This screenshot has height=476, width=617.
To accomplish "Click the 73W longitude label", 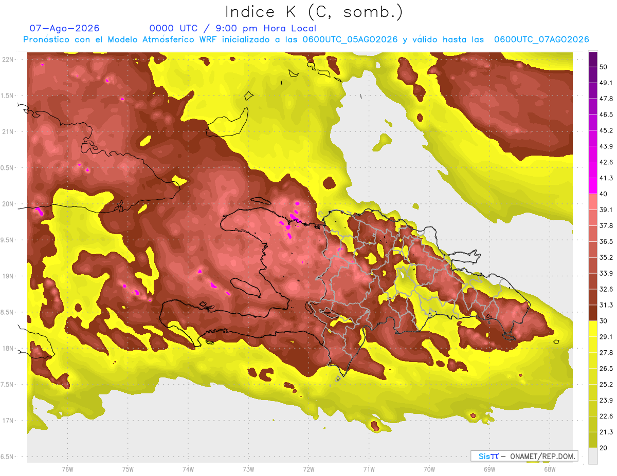I will [x=248, y=469].
